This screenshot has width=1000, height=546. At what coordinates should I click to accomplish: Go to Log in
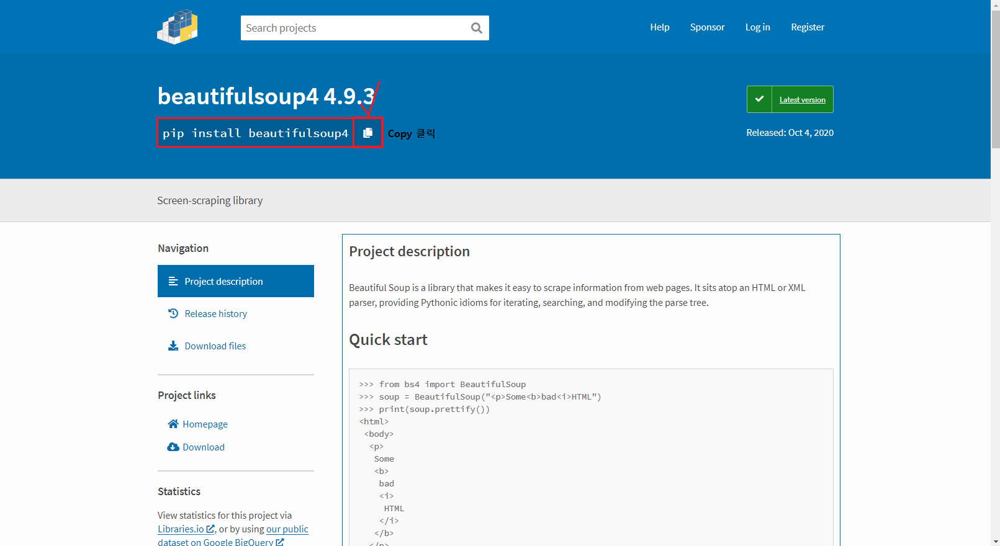pyautogui.click(x=757, y=27)
